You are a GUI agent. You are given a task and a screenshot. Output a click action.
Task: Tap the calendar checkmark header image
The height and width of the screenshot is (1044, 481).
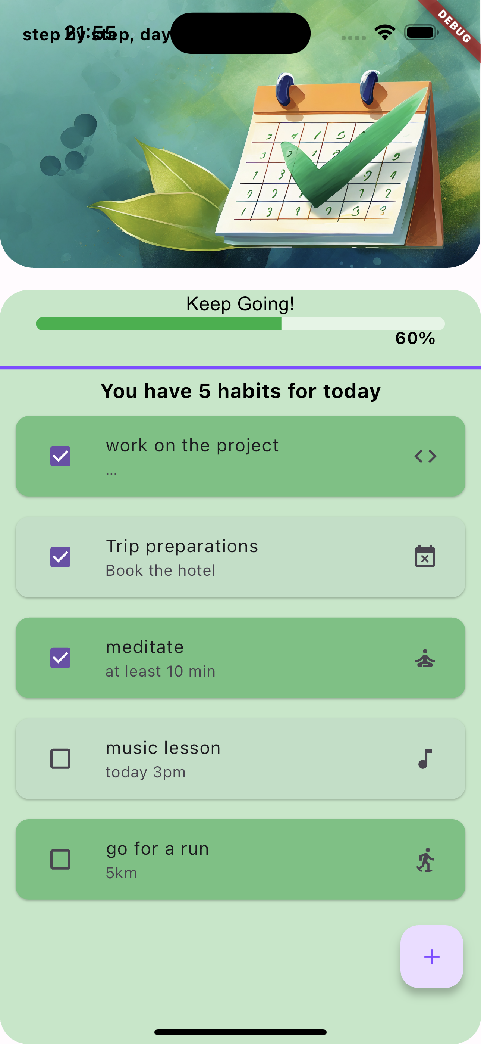pyautogui.click(x=324, y=158)
